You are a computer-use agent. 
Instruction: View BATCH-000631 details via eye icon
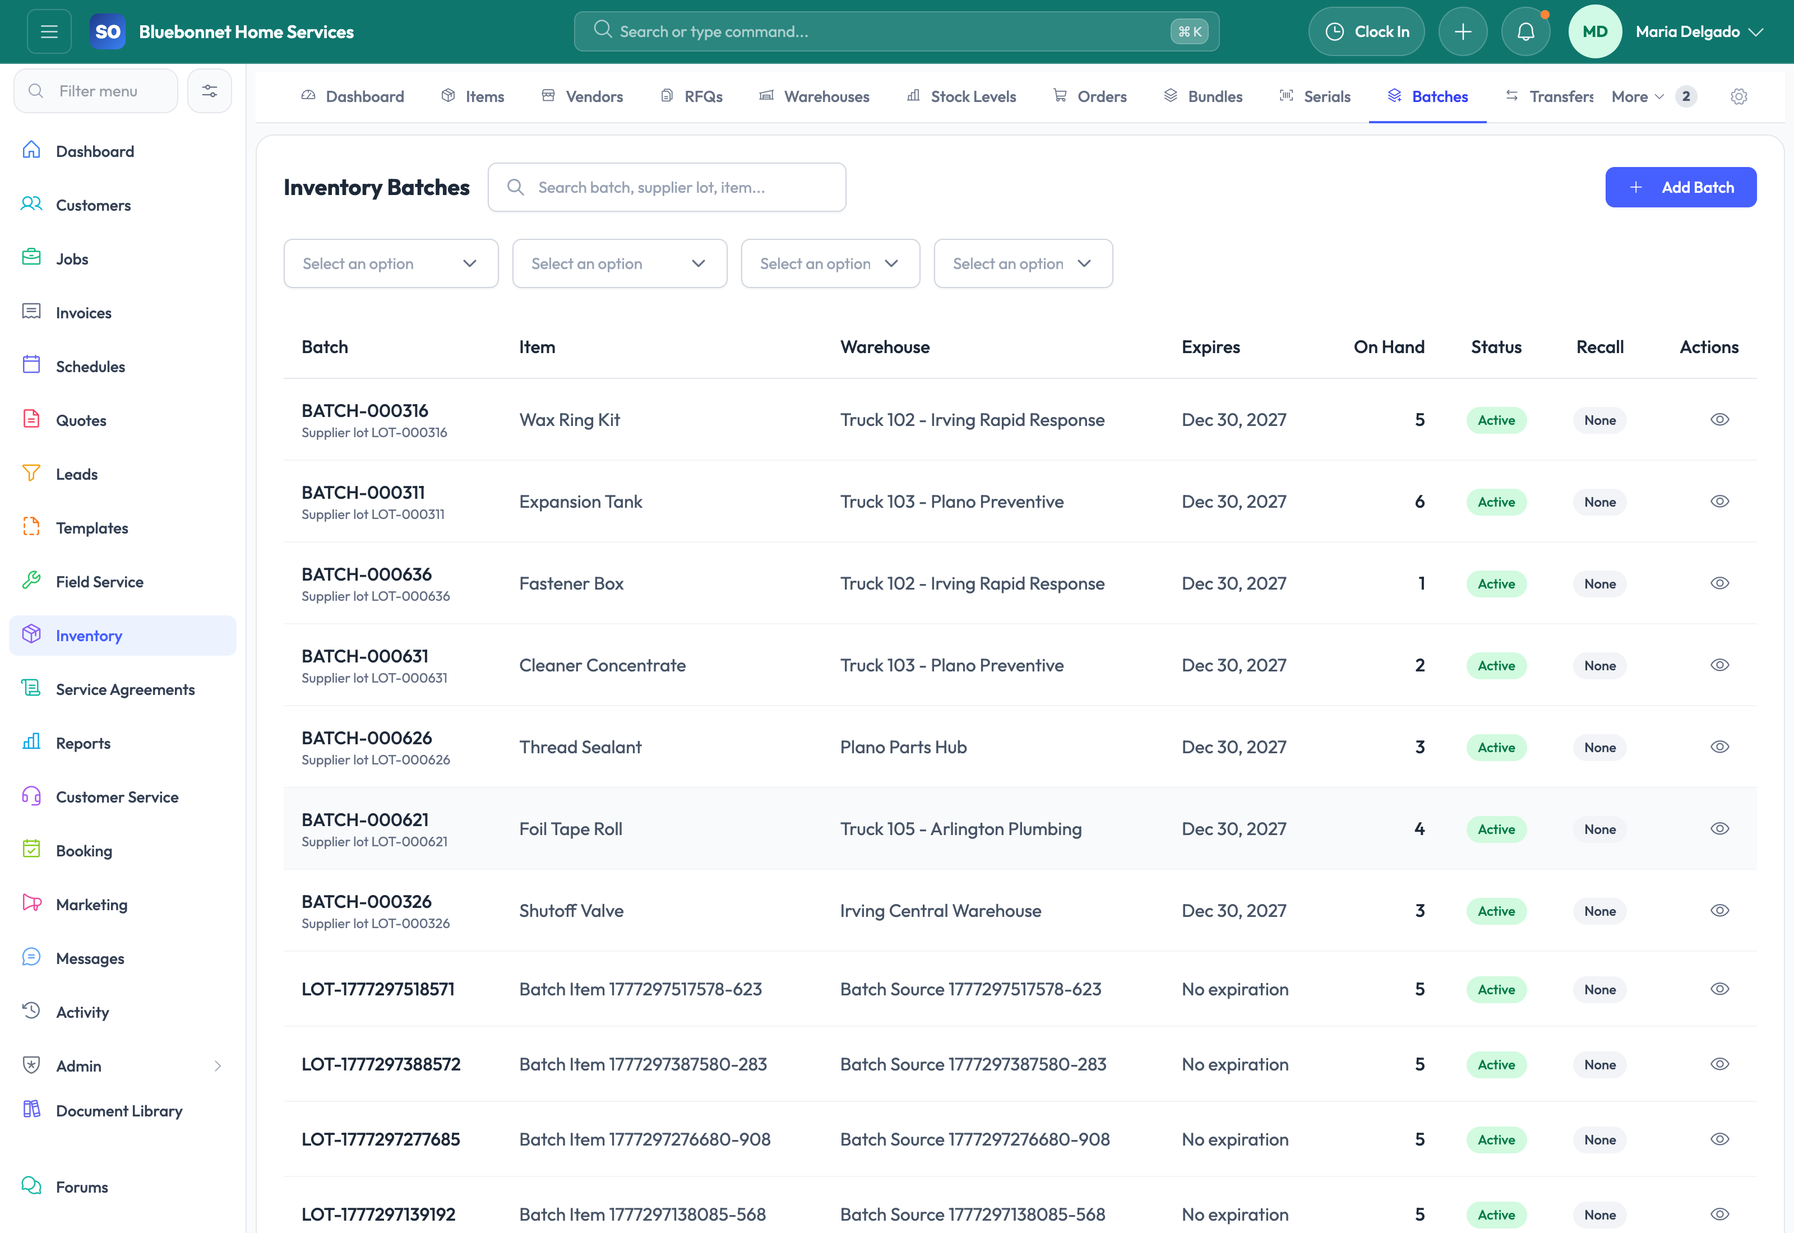(1719, 665)
